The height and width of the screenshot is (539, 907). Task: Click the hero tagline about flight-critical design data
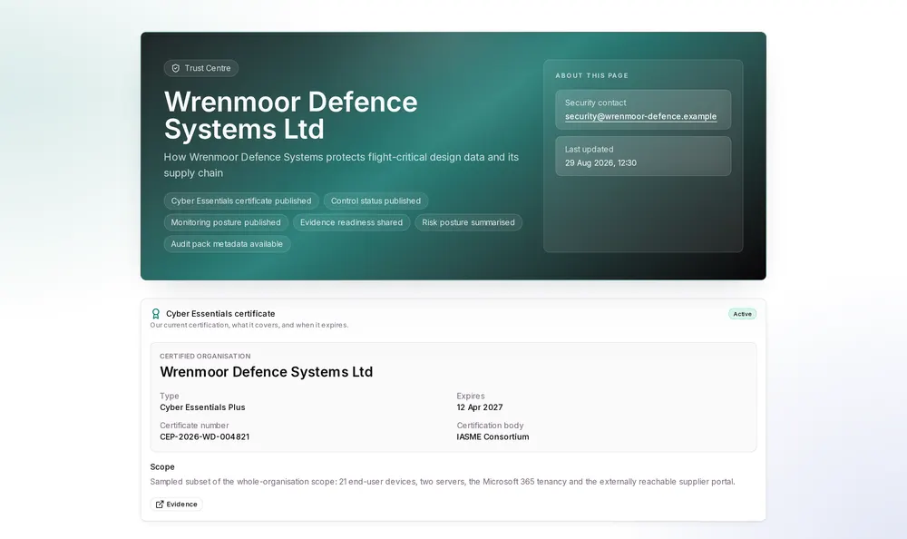tap(341, 165)
